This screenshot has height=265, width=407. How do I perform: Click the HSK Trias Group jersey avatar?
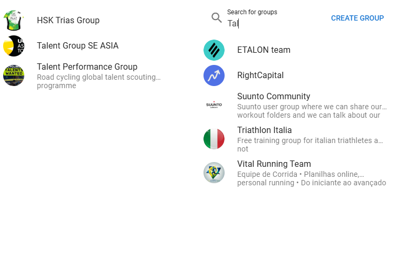click(x=14, y=20)
